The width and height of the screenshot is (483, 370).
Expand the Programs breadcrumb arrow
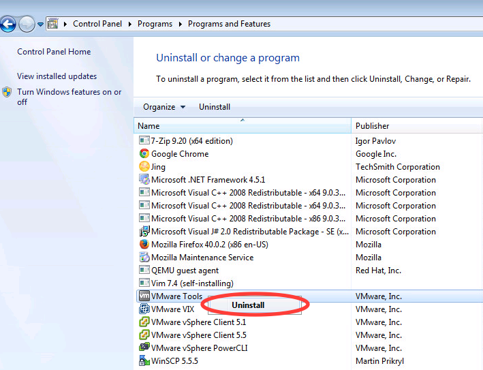coord(181,24)
